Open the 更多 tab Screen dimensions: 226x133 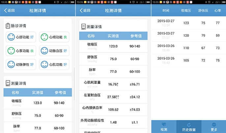pyautogui.click(x=214, y=127)
